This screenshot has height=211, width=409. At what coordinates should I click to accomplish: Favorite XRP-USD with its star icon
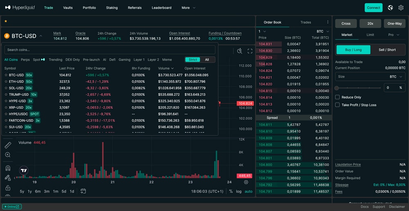6,108
